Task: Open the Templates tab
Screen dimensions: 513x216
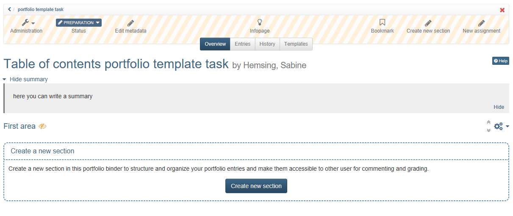Action: (x=296, y=44)
